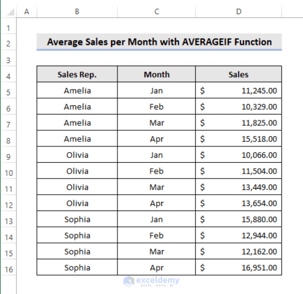Select column A header
This screenshot has height=294, width=303.
click(27, 12)
